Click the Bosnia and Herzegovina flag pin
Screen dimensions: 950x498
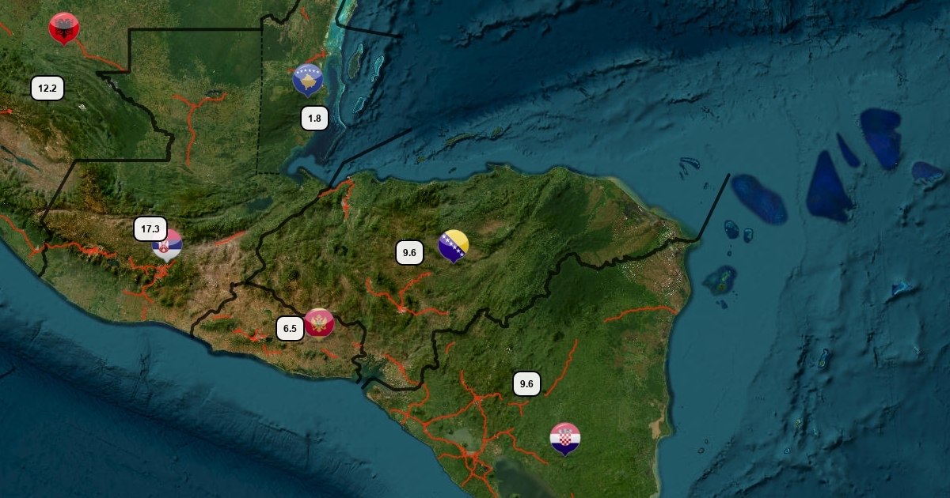453,245
